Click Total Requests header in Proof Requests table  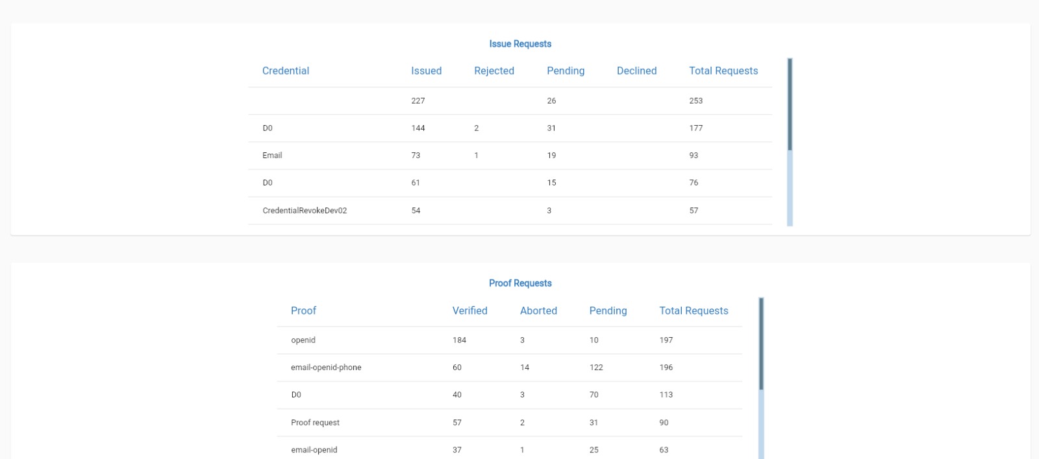point(694,311)
